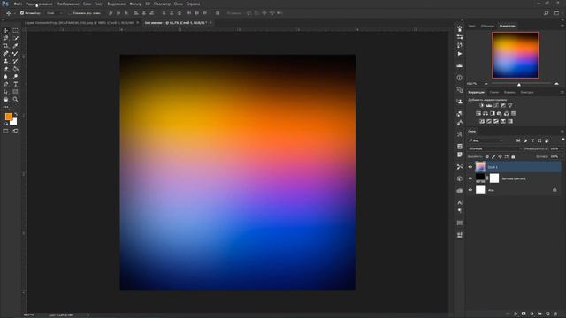Open the layer blend mode dropdown
This screenshot has width=566, height=318.
coord(494,148)
